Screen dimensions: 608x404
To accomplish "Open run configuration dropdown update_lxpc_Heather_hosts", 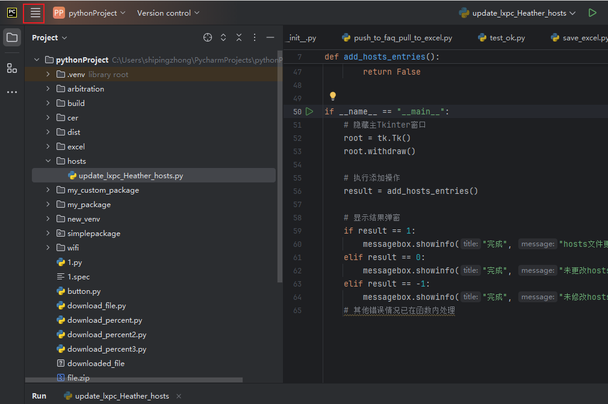I will coord(517,13).
